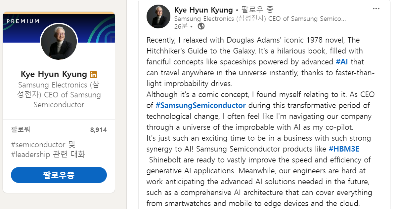
Task: Click the circular profile photo on the Premium card
Action: [59, 41]
